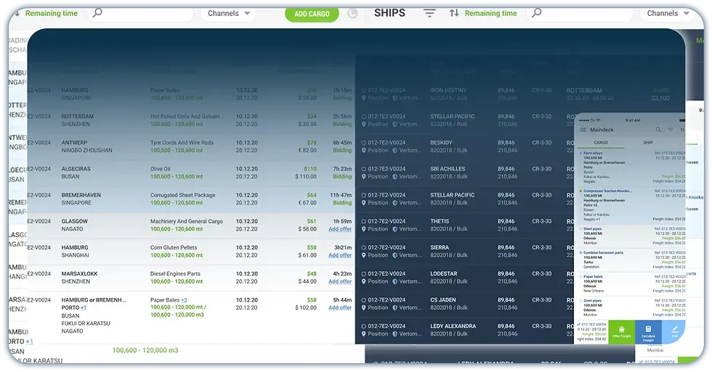Image resolution: width=712 pixels, height=372 pixels.
Task: Click the Offer Freight briefcase button in mobile app
Action: [x=622, y=332]
